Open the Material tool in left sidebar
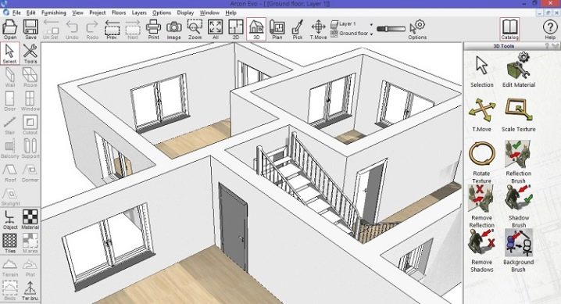561x304 pixels. click(30, 220)
